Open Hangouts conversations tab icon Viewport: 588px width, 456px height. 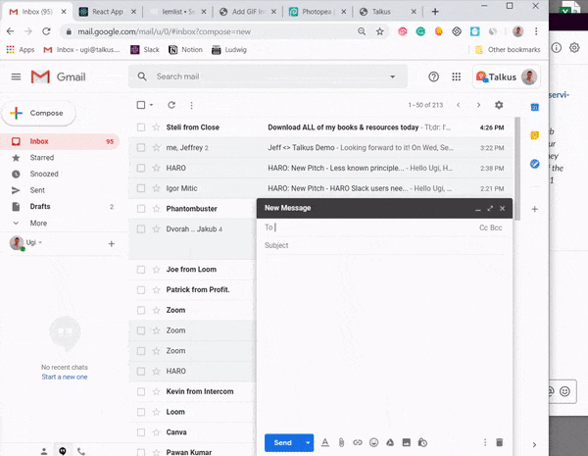pos(63,451)
